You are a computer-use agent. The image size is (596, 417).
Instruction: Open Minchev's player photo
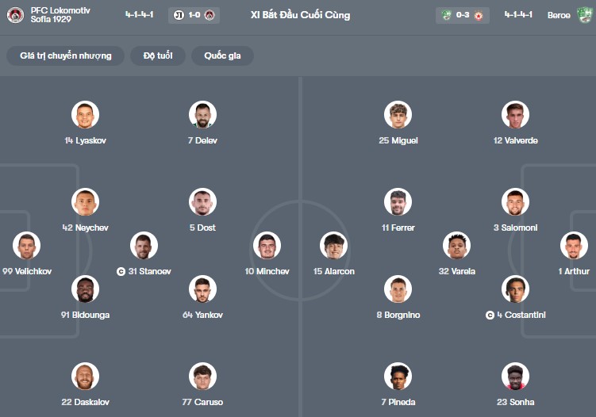267,246
